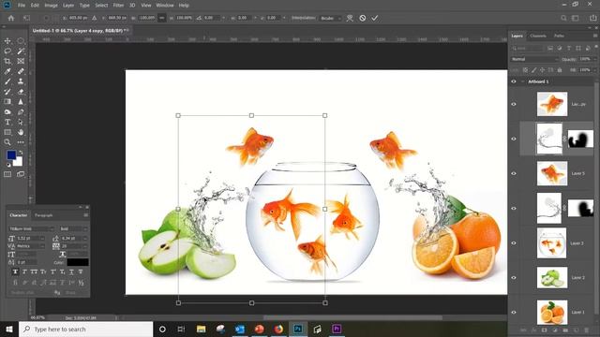Click the lock all layers icon

[x=560, y=70]
